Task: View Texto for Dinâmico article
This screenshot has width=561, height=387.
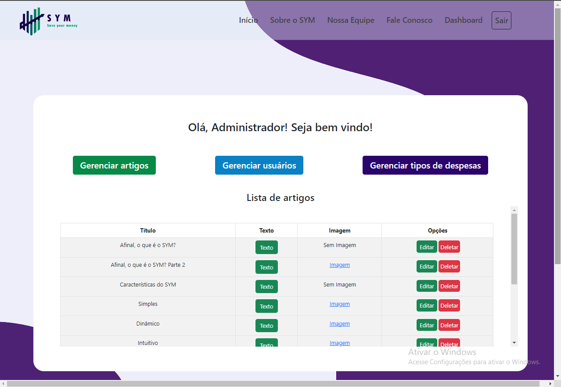Action: [266, 326]
